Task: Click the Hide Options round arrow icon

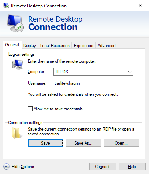Action: (6, 167)
